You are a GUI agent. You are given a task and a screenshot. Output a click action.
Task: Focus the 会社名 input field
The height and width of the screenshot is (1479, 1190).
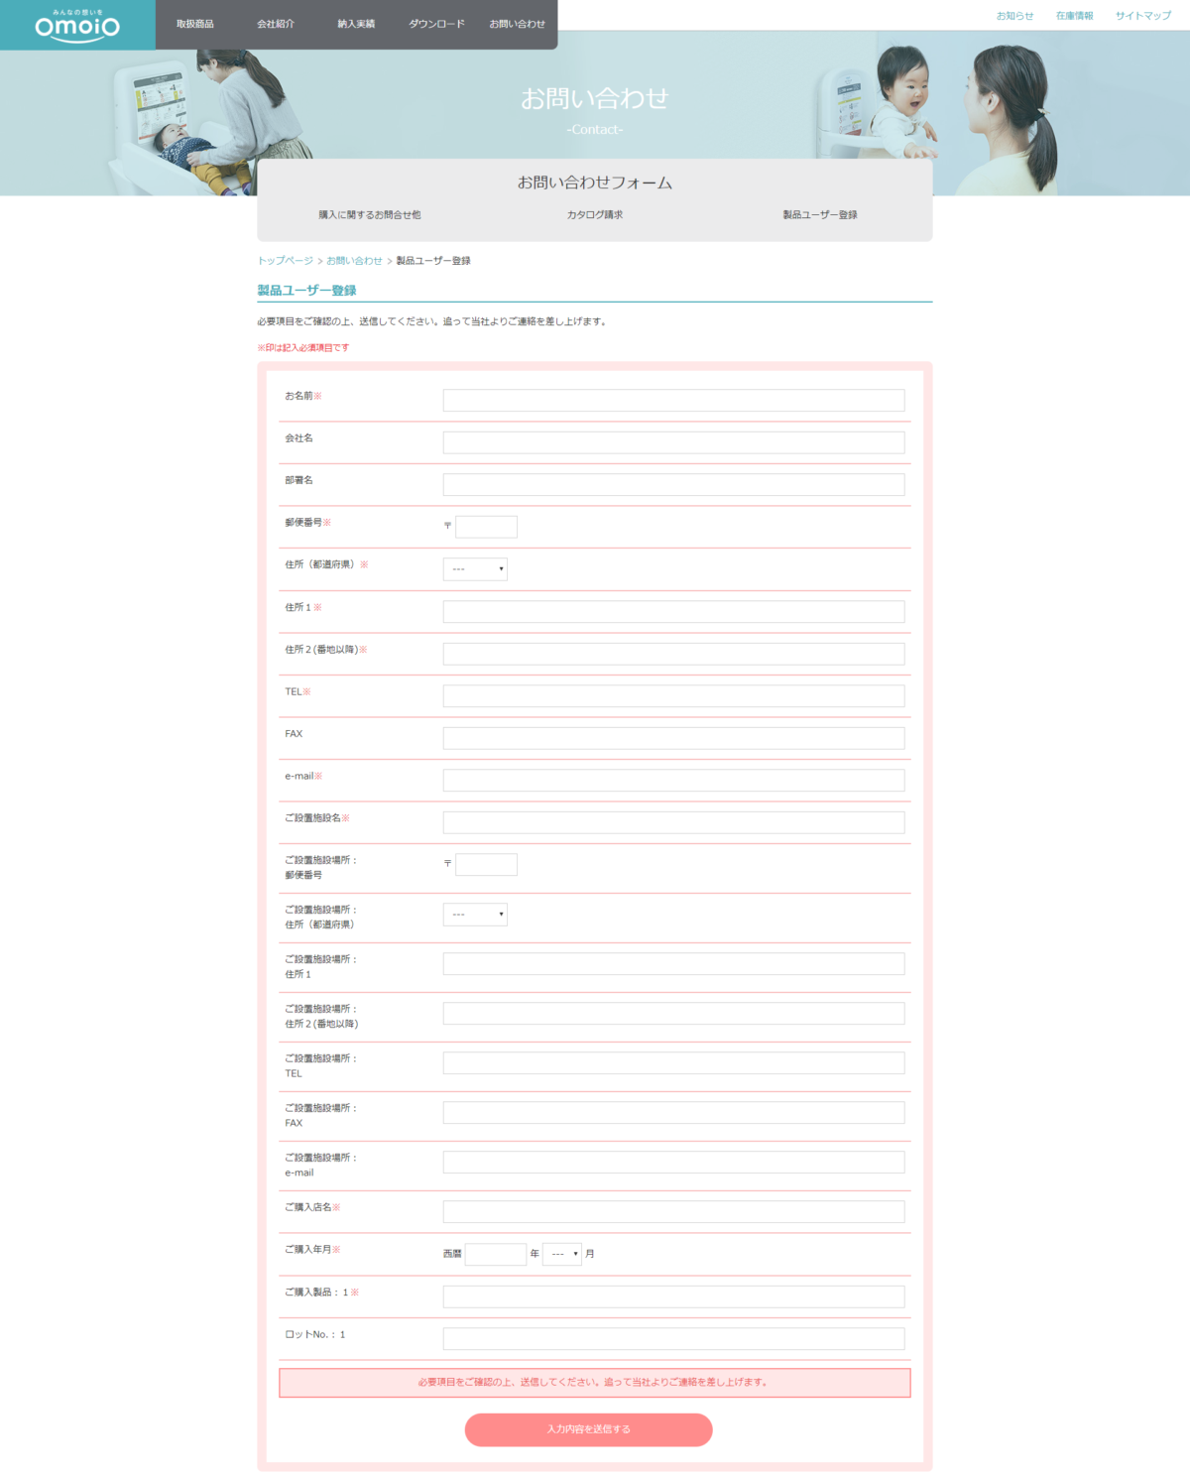pos(673,442)
